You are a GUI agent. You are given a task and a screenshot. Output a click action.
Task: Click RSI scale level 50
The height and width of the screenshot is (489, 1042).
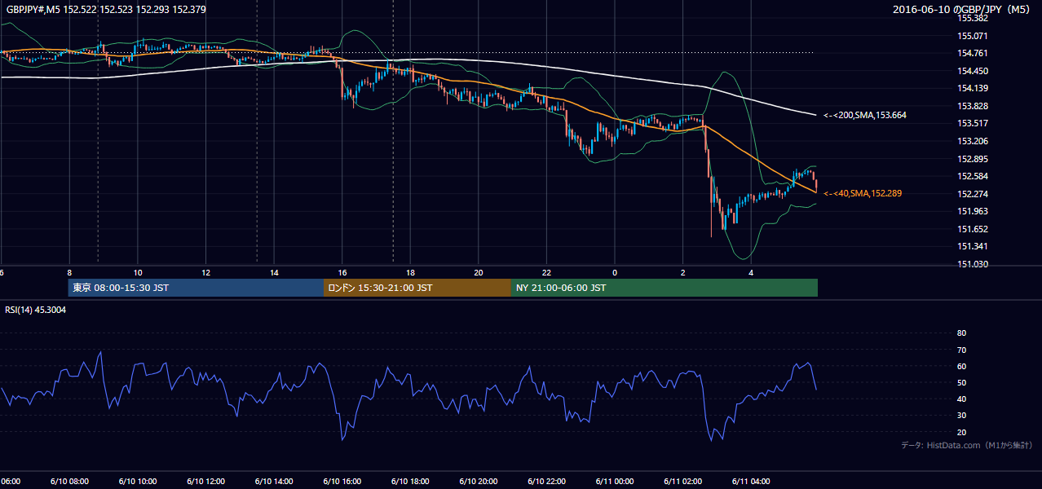[x=961, y=382]
